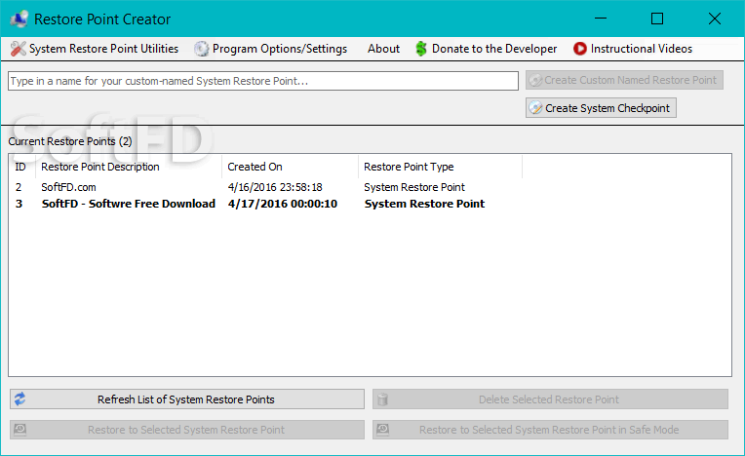Click the date 4/17/2016 00:00:10

(x=283, y=204)
